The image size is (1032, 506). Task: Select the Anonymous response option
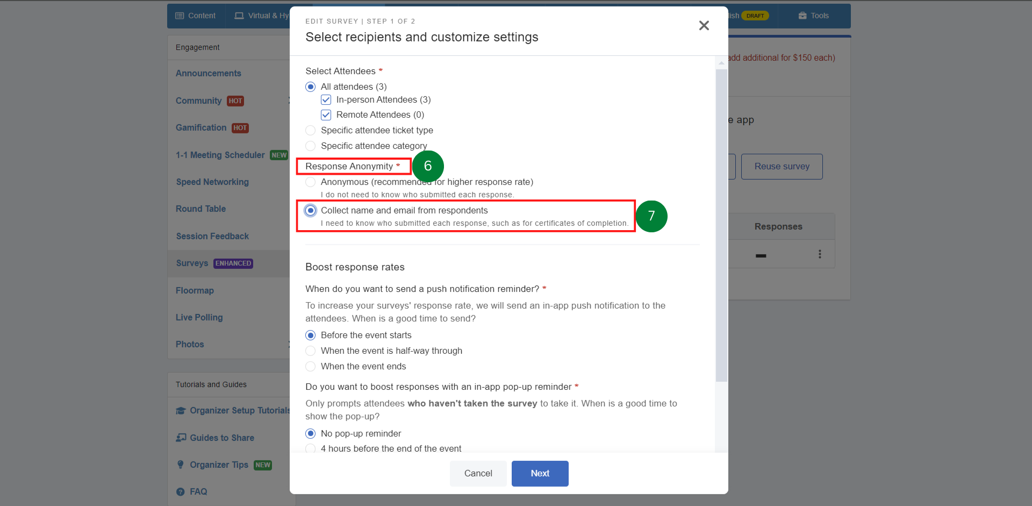tap(310, 182)
